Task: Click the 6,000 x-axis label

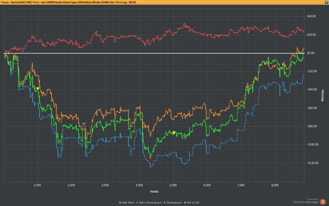Action: [207, 185]
